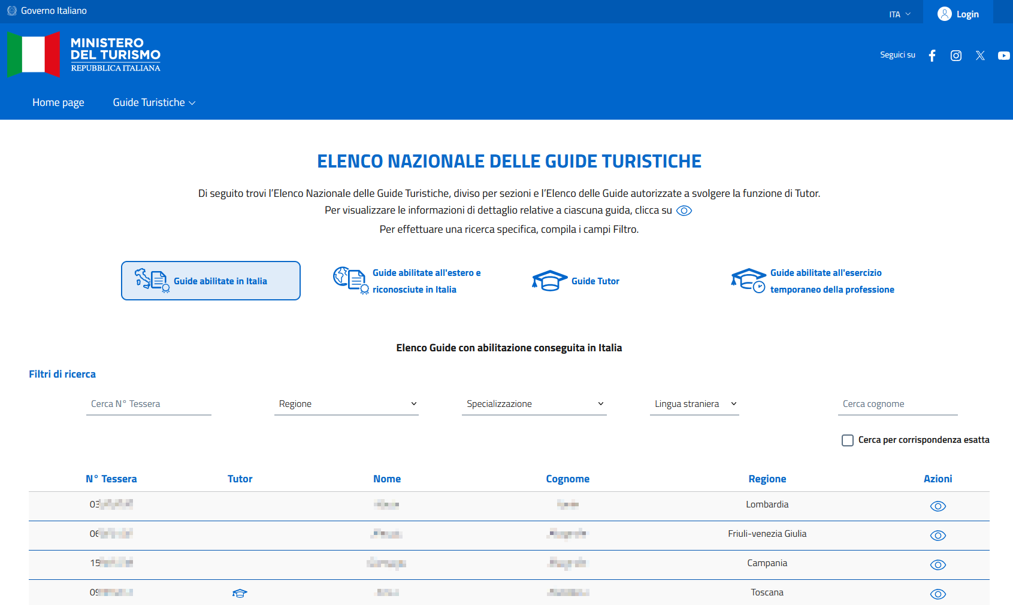Screen dimensions: 1013x605
Task: Click the Login button
Action: 958,14
